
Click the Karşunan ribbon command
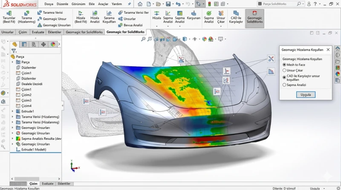[x=194, y=16]
